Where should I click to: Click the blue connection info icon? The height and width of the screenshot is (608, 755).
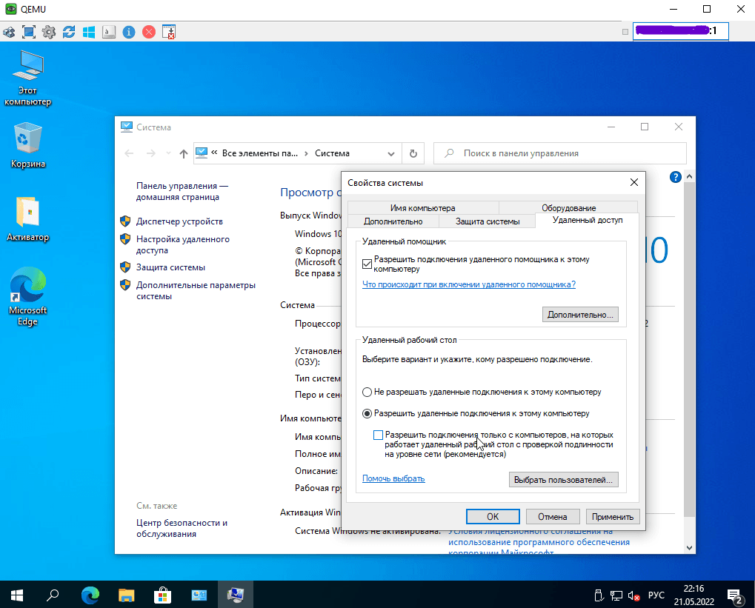[x=129, y=32]
